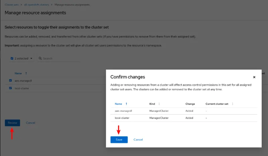
Task: Click aws-managedl in background list
Action: (23, 81)
